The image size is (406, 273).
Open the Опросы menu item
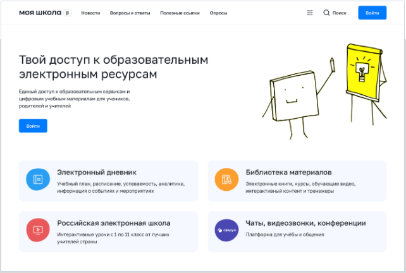coord(218,13)
